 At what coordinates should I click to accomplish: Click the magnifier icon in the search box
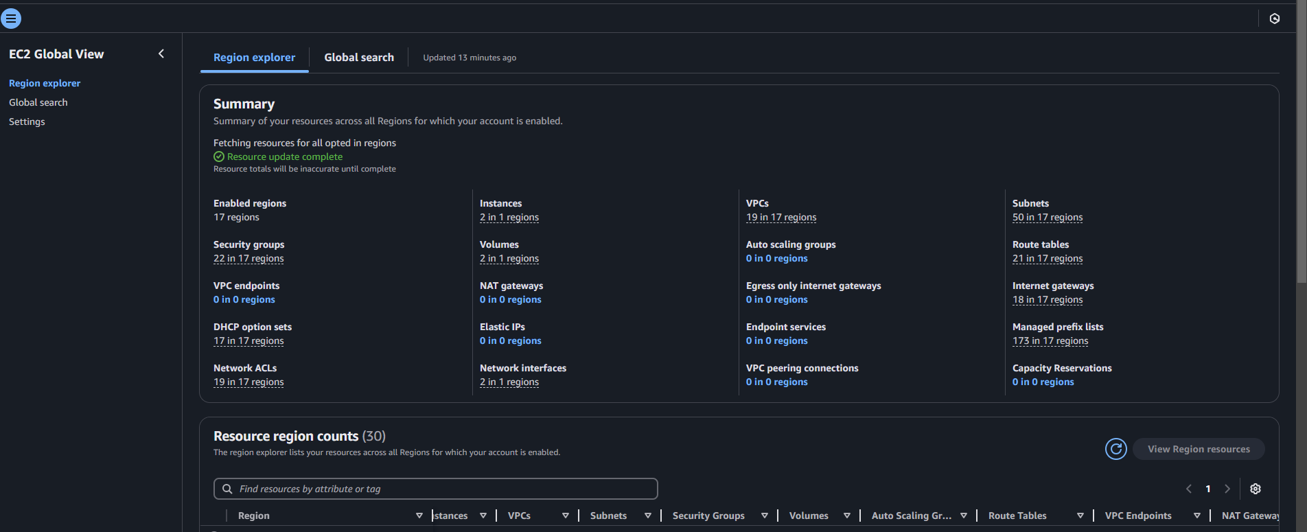[227, 489]
